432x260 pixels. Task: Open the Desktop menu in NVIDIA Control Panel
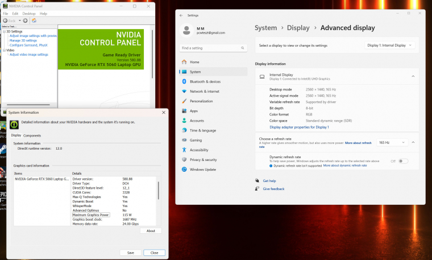click(29, 14)
